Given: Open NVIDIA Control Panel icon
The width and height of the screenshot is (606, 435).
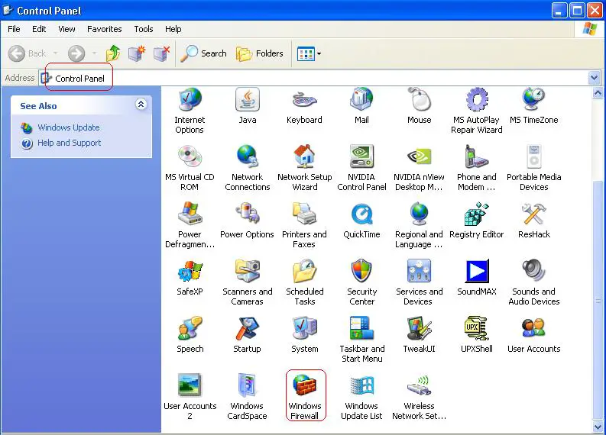Looking at the screenshot, I should tap(361, 168).
